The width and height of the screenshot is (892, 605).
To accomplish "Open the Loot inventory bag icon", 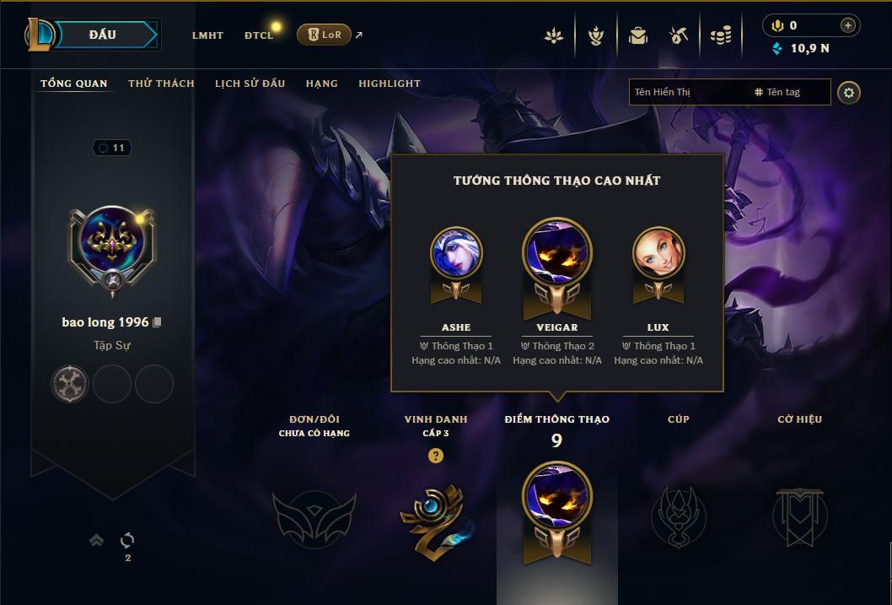I will pyautogui.click(x=637, y=36).
